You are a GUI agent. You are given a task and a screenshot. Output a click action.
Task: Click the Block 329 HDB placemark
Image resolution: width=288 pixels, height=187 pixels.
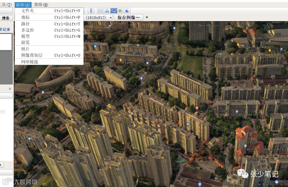coord(237,112)
